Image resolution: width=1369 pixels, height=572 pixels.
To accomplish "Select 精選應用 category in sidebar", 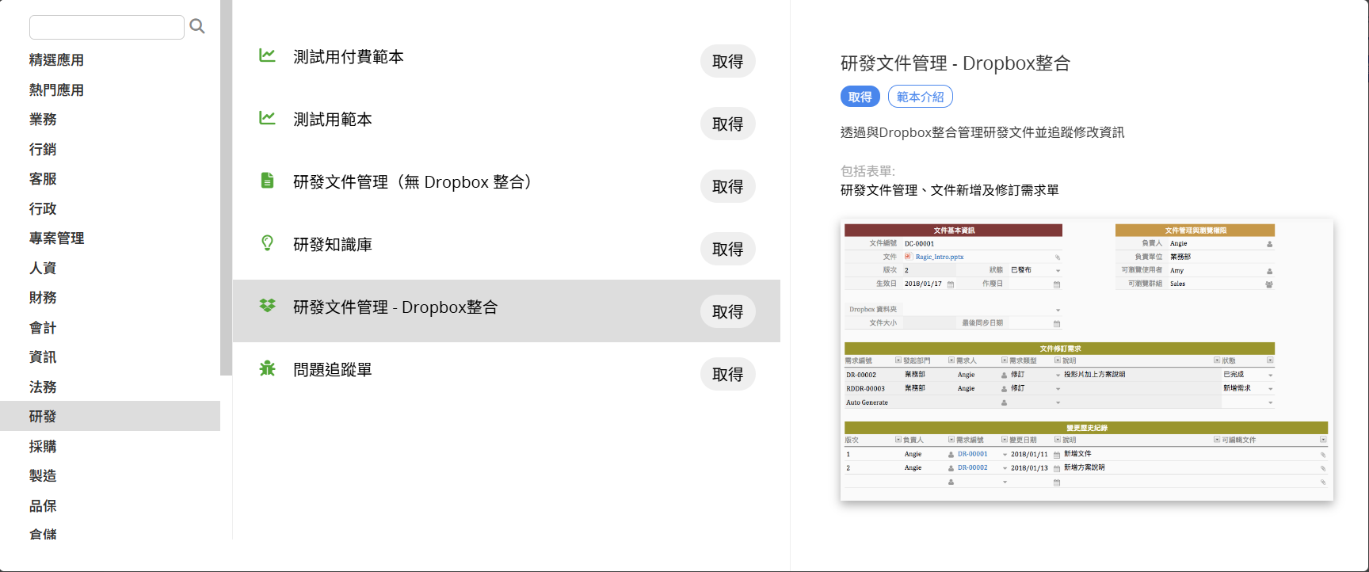I will click(56, 60).
